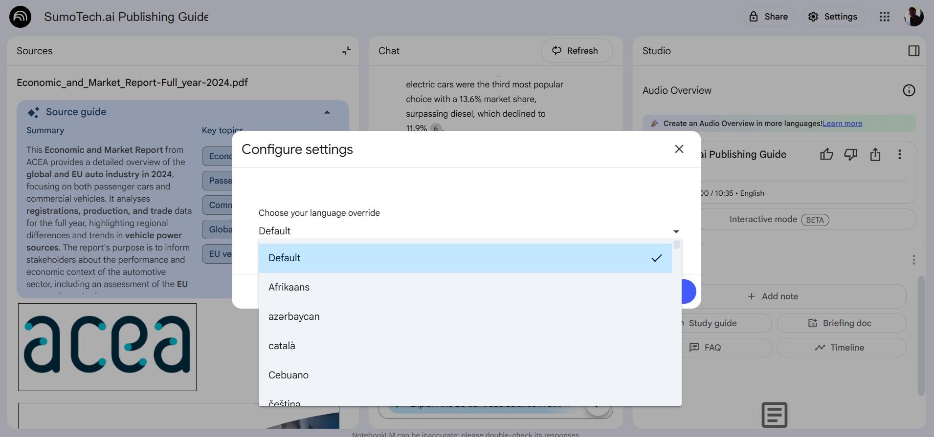The image size is (934, 437).
Task: Click source file name Economic_and_Market_Report
Action: point(132,83)
